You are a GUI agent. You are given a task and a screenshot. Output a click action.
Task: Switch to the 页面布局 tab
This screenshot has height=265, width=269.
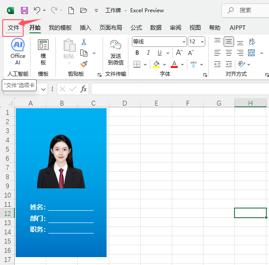click(x=111, y=28)
